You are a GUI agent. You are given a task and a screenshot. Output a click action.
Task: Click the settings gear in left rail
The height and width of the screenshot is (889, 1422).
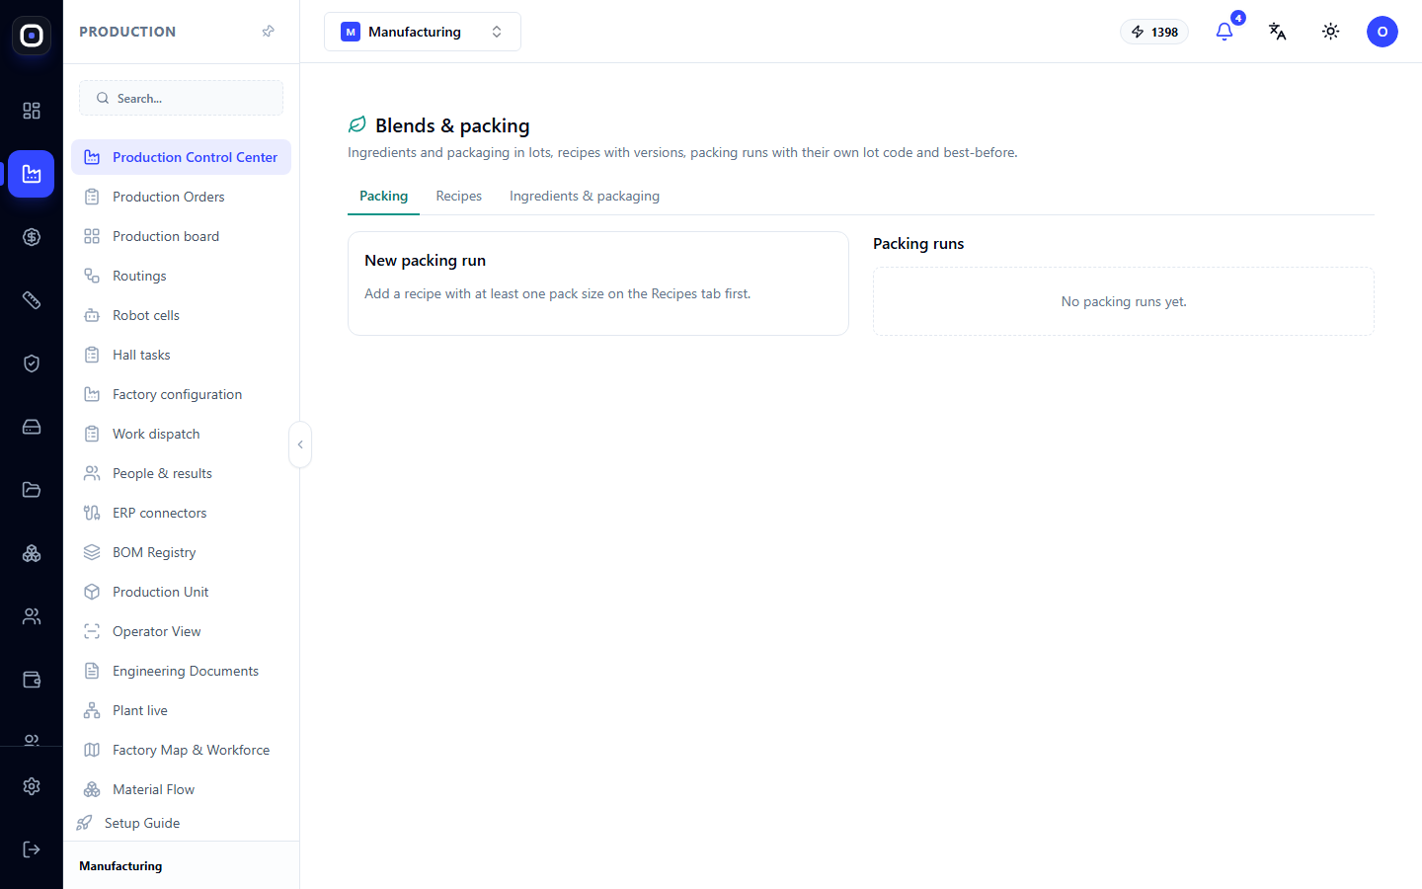click(32, 786)
